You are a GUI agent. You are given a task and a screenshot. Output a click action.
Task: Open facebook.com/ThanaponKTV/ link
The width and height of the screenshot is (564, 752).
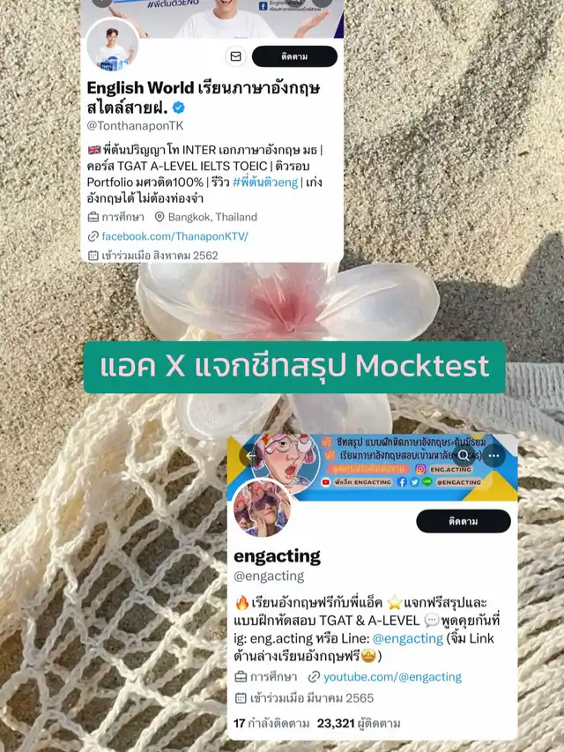pos(174,236)
